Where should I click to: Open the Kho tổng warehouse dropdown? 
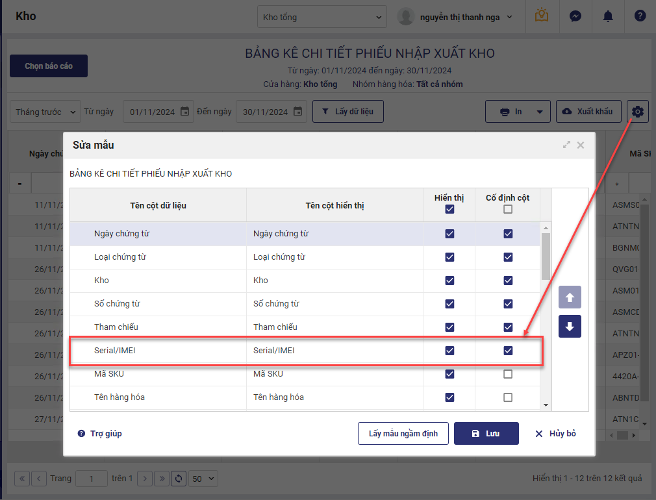322,17
